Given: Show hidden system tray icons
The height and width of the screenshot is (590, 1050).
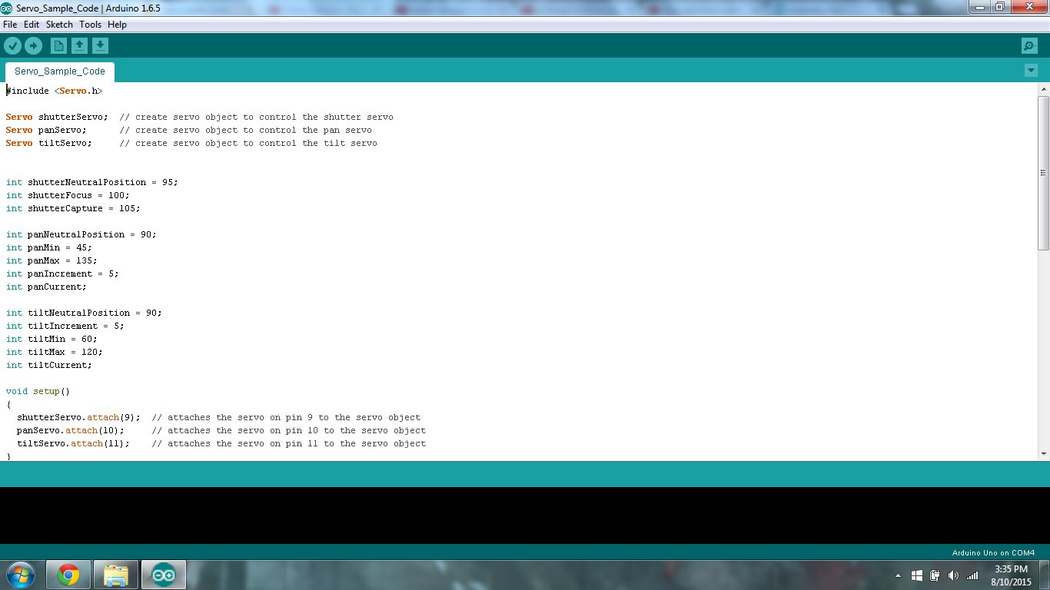Looking at the screenshot, I should [898, 575].
